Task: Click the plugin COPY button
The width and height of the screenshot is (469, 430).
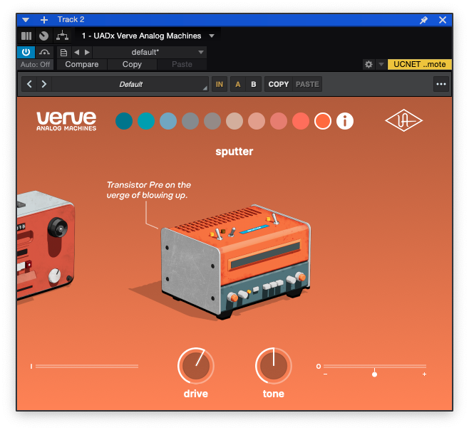Action: coord(279,84)
